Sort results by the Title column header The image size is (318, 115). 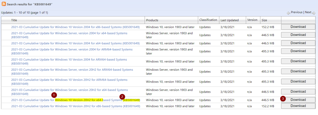coord(14,20)
